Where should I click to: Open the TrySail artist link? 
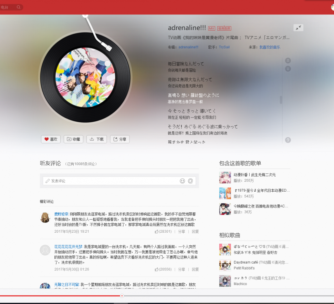(224, 47)
